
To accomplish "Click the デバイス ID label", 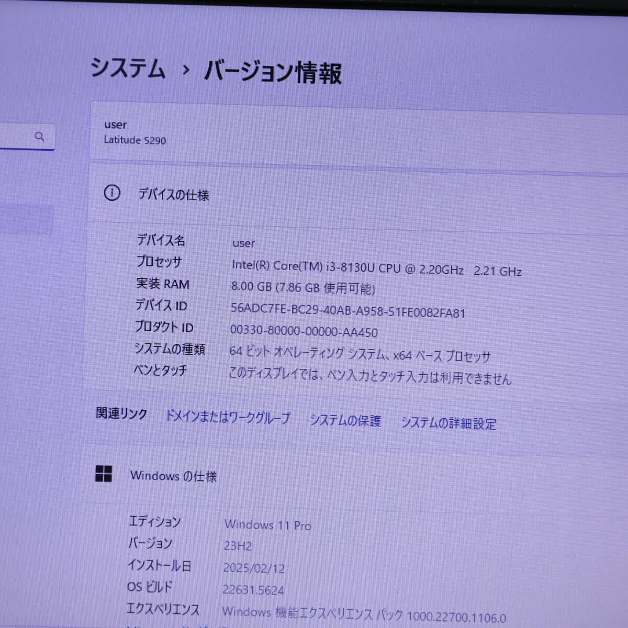I will click(161, 305).
